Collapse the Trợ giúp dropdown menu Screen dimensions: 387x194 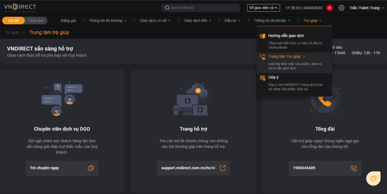point(312,21)
